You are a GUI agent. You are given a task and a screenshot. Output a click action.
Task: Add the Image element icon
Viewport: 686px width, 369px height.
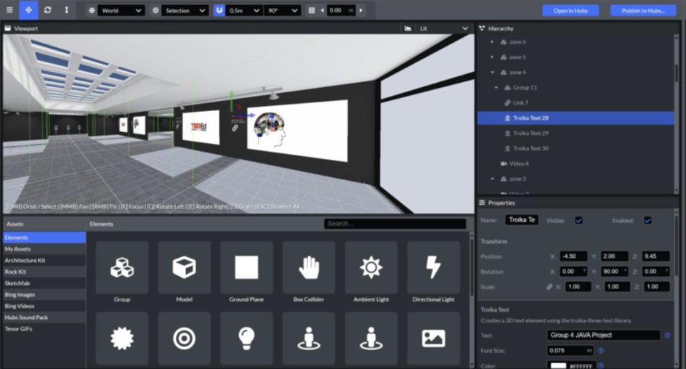433,338
